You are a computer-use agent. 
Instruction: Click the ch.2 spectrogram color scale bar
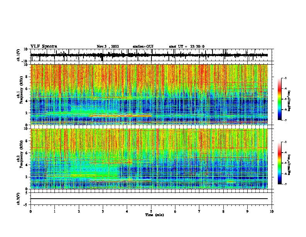tap(279, 163)
